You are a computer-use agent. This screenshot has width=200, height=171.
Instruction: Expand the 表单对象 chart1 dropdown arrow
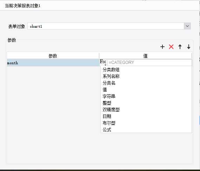pyautogui.click(x=187, y=26)
